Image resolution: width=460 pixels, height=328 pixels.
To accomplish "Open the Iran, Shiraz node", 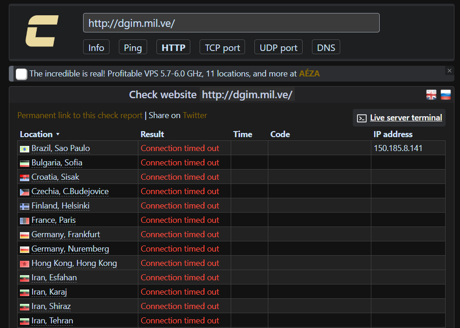I will [x=51, y=306].
